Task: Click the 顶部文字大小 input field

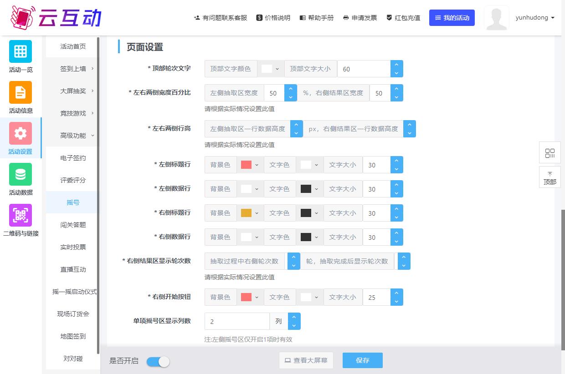Action: click(x=364, y=69)
